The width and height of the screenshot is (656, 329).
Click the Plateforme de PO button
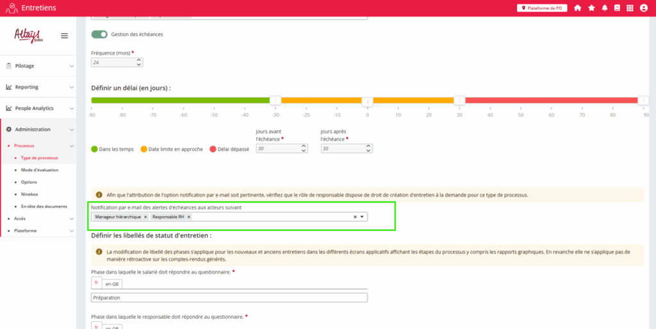click(x=542, y=8)
